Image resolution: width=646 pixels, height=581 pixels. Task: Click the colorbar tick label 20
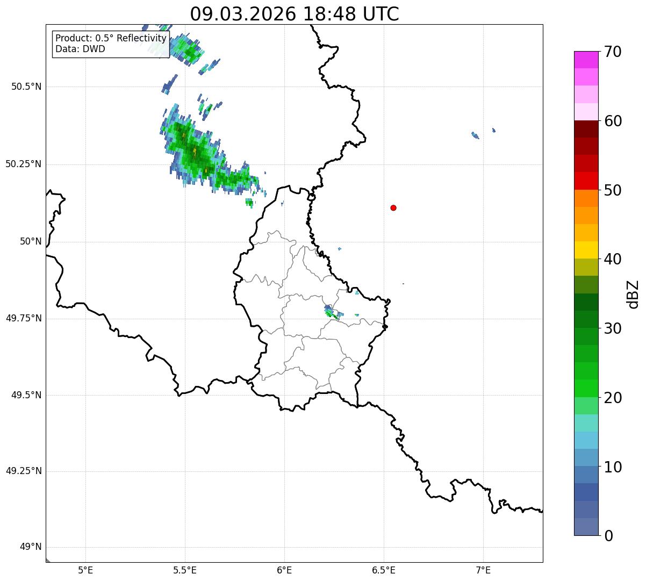pos(613,398)
